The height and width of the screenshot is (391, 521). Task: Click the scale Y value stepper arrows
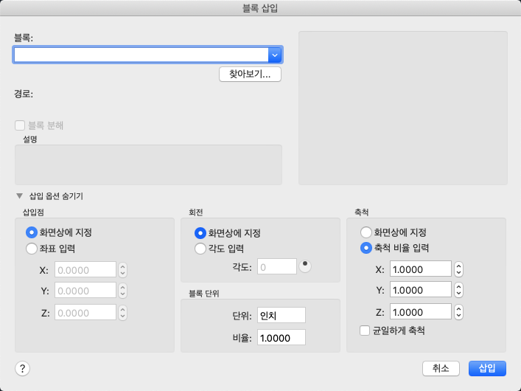point(458,289)
